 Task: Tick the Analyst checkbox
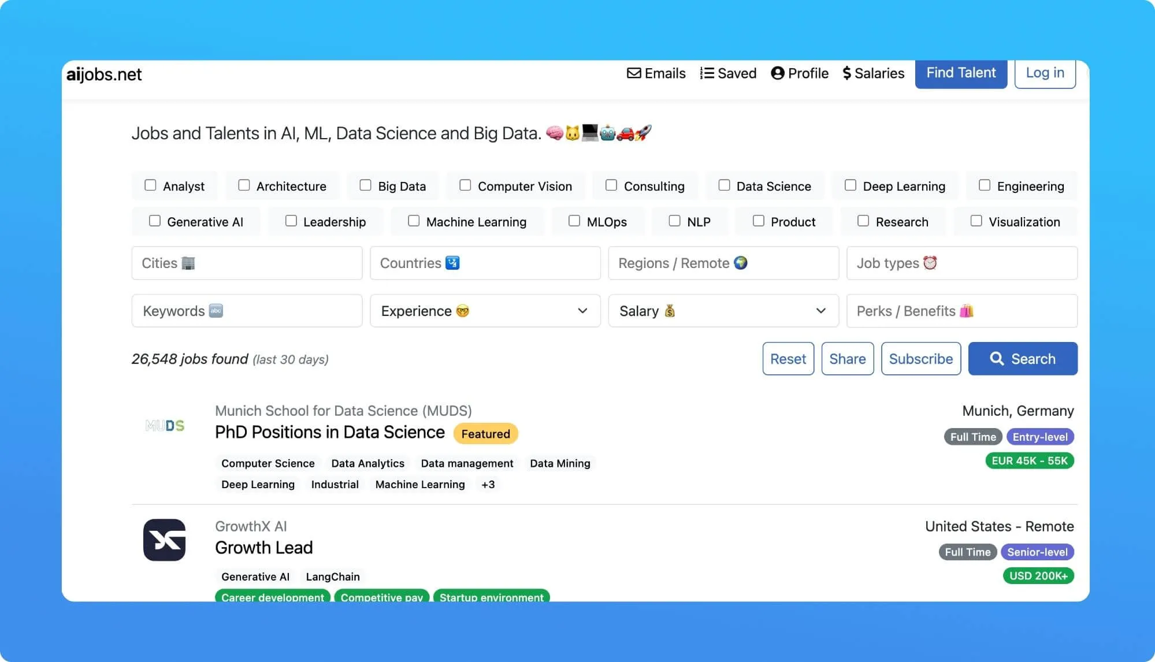coord(150,185)
